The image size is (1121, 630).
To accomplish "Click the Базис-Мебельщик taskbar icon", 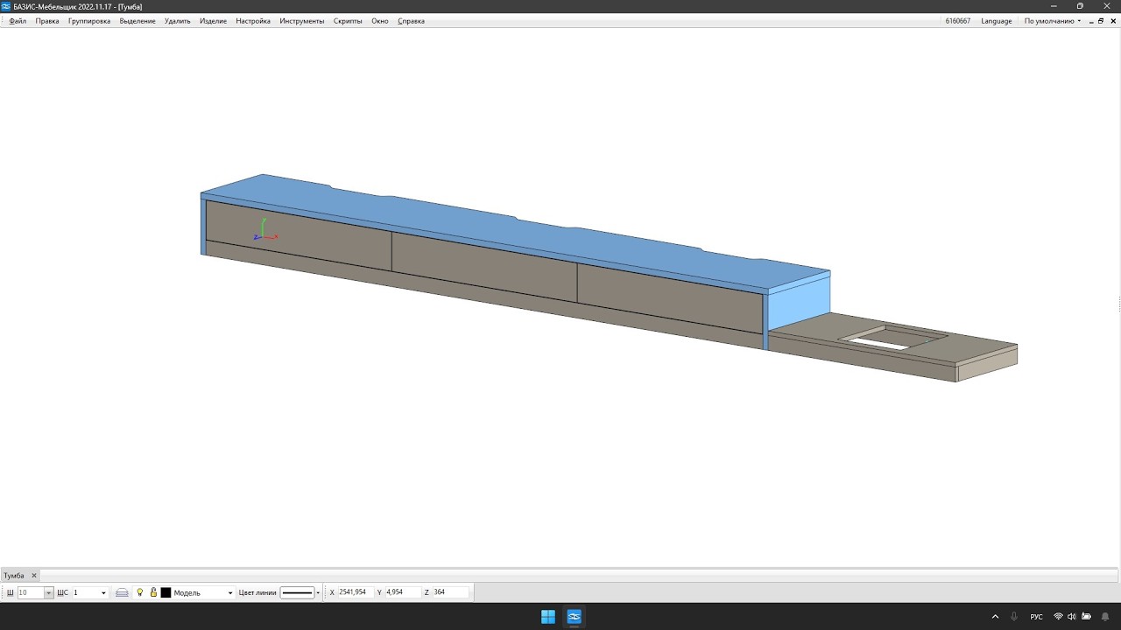I will point(575,617).
